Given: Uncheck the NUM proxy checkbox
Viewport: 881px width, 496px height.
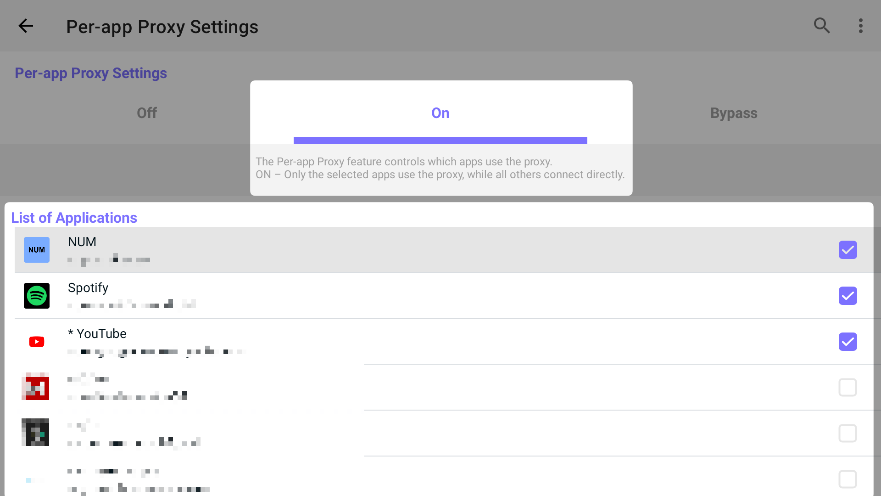Looking at the screenshot, I should pos(848,250).
